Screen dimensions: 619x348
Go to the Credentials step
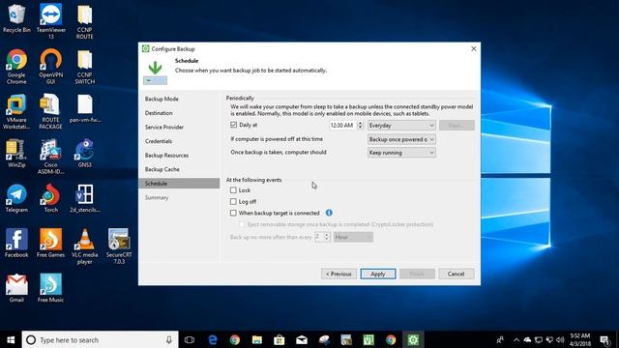(159, 141)
